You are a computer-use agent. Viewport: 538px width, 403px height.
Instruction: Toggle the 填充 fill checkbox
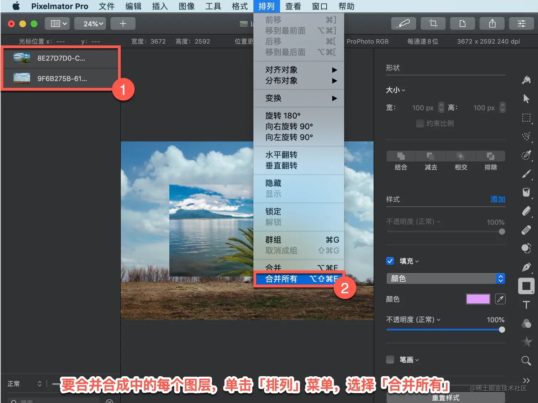[x=390, y=261]
